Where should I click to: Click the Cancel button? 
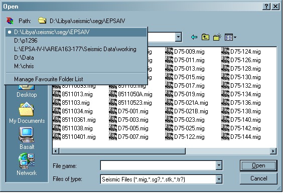[x=258, y=178]
